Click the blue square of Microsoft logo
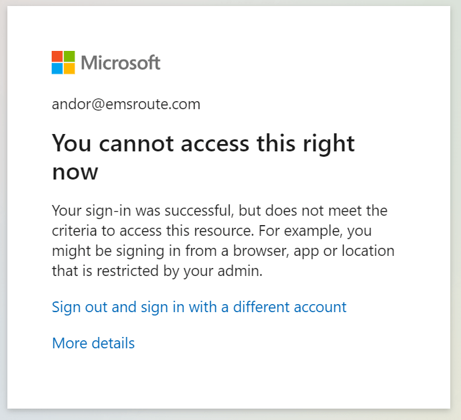Image resolution: width=461 pixels, height=420 pixels. coord(57,68)
